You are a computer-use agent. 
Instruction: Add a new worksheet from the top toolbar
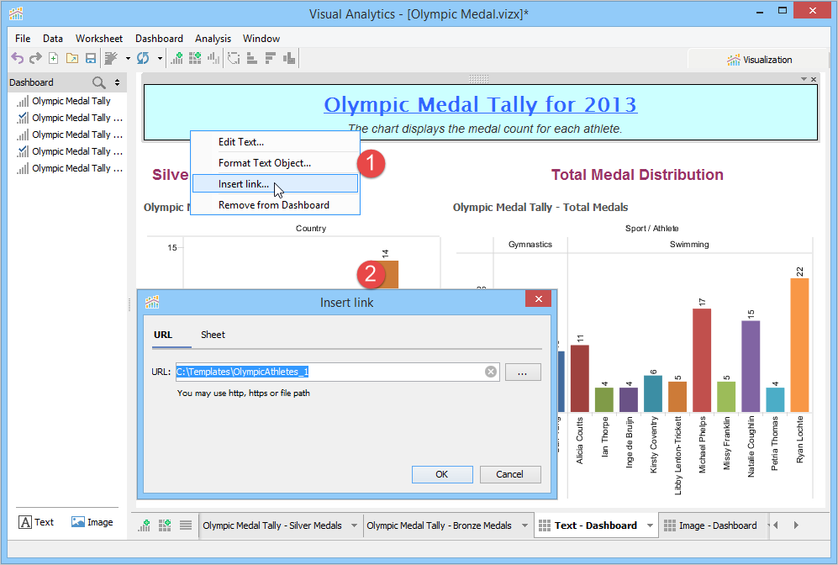tap(177, 58)
